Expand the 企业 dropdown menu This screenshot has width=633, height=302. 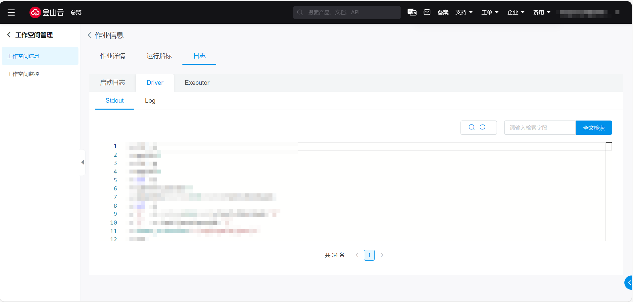[516, 12]
